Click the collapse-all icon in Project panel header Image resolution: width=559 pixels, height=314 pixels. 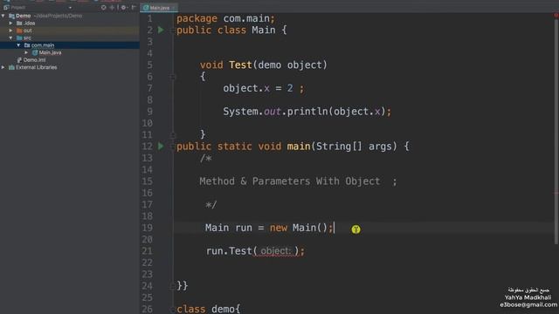click(112, 7)
